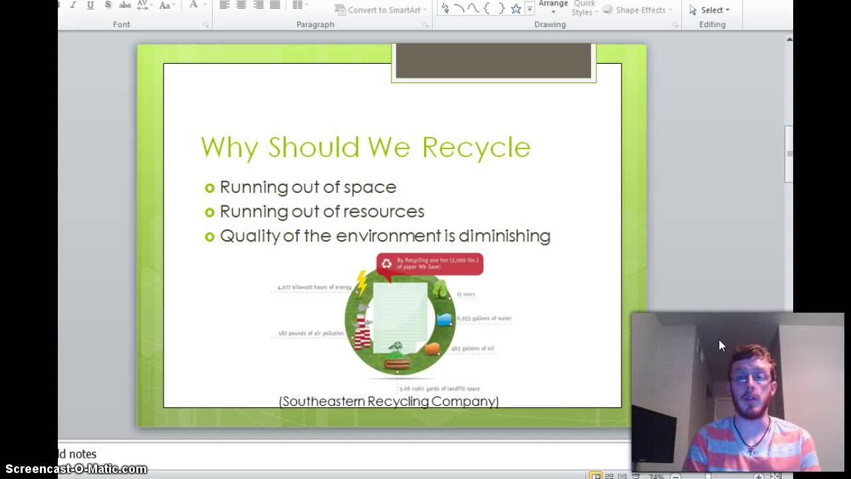Open the Convert to SmartArt dropdown
Image resolution: width=851 pixels, height=479 pixels.
pos(381,10)
